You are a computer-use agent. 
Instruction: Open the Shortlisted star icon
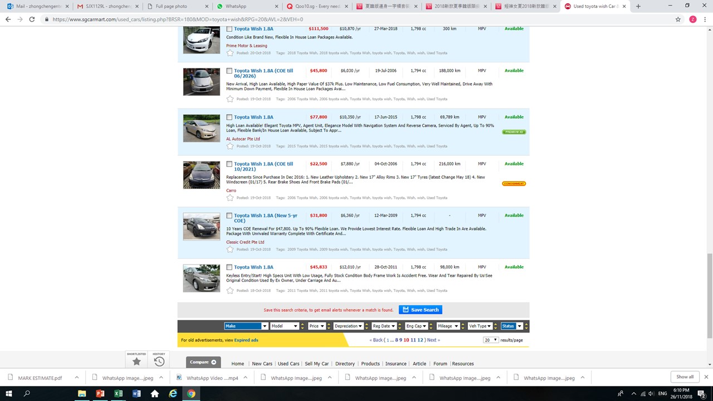point(136,361)
